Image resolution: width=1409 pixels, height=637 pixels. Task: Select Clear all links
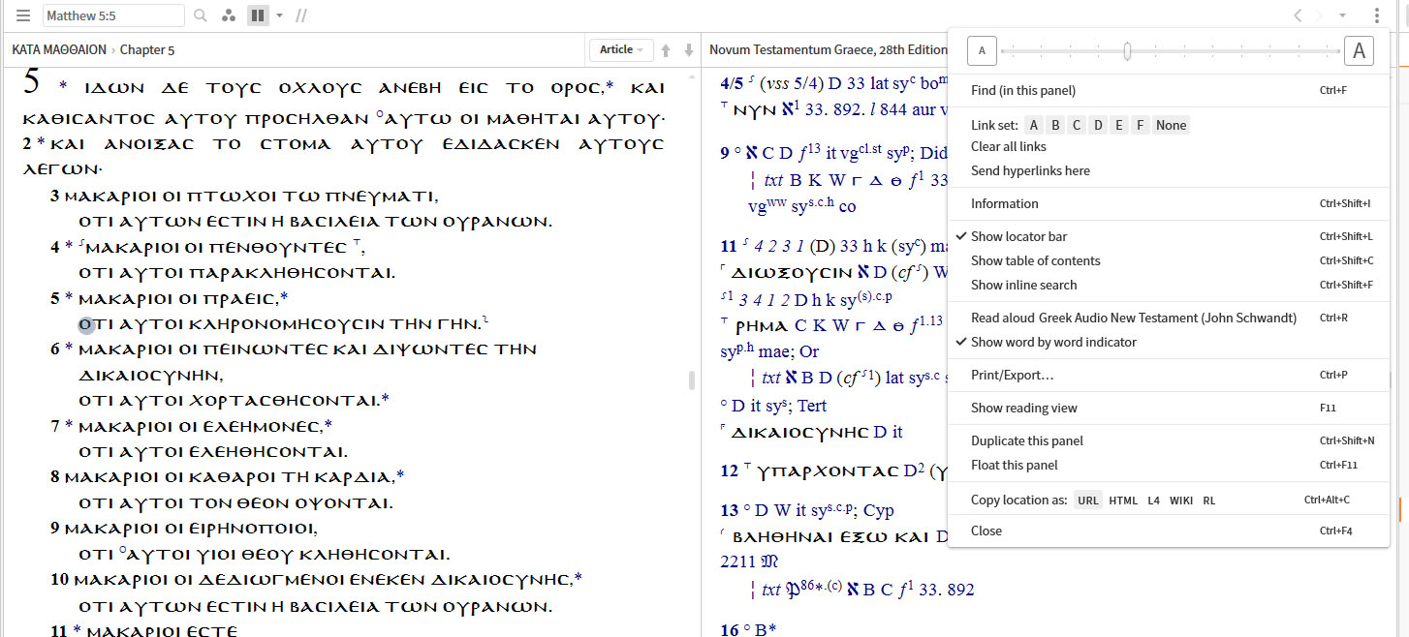coord(1009,147)
